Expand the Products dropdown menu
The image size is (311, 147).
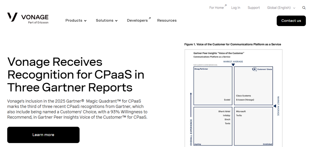click(76, 21)
